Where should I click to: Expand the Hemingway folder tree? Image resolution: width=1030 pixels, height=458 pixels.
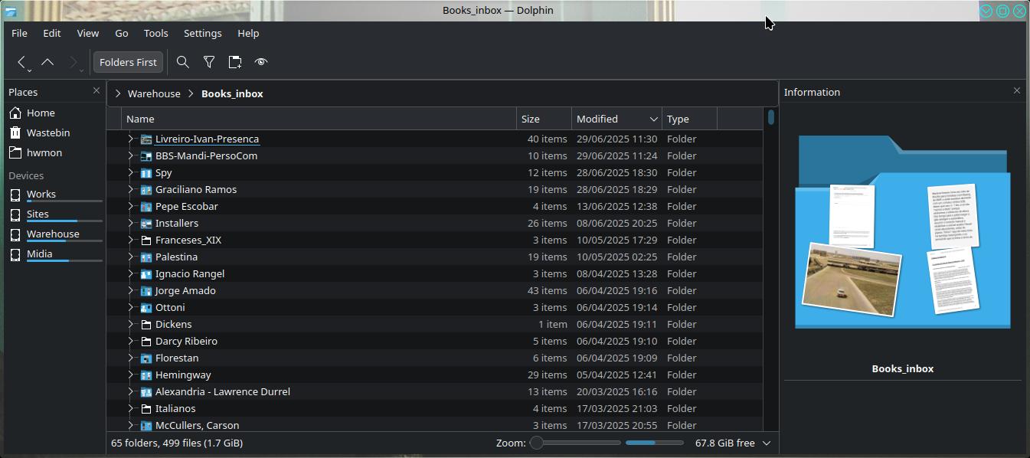(x=131, y=375)
